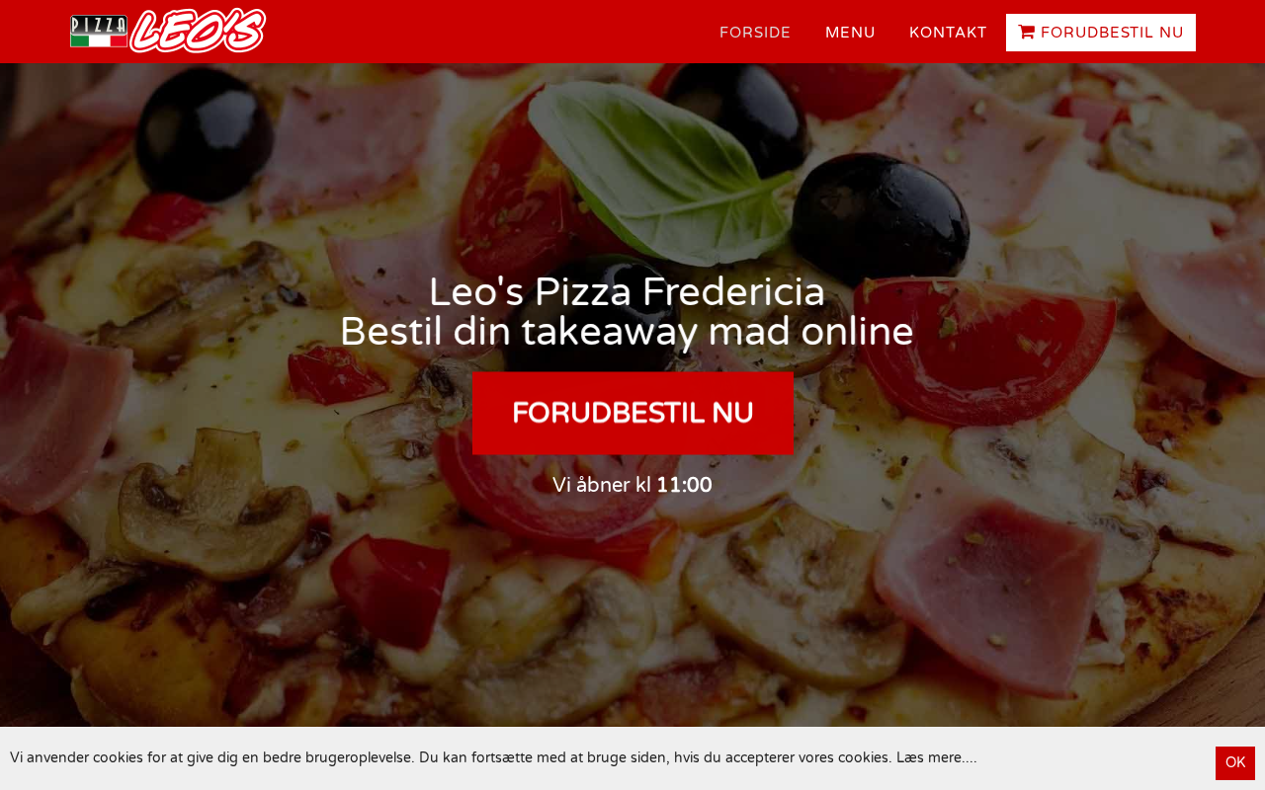Image resolution: width=1265 pixels, height=790 pixels.
Task: Click the Leo's logo lettering
Action: [x=198, y=31]
